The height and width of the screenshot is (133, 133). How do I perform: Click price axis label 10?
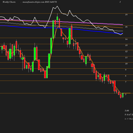tap(126, 64)
